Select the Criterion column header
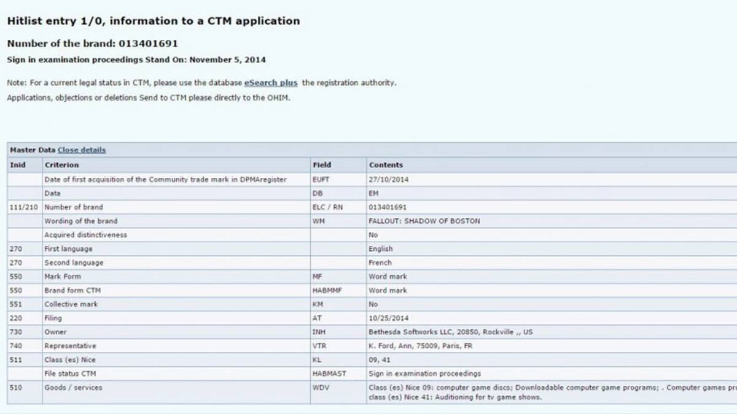Image resolution: width=737 pixels, height=414 pixels. pos(61,165)
